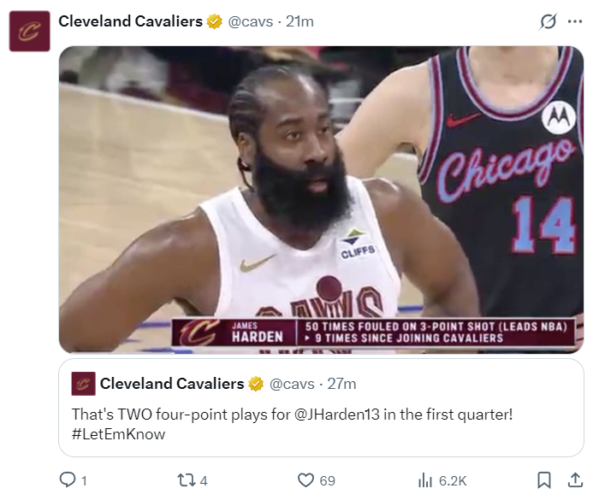
Task: Open the Cleveland Cavaliers display name link
Action: [130, 21]
